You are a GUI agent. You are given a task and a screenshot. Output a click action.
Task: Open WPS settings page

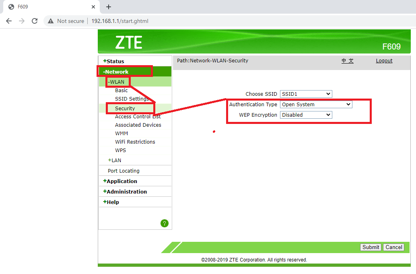(x=120, y=150)
